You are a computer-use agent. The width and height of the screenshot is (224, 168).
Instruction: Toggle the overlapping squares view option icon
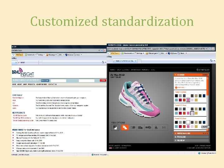[x=115, y=127]
